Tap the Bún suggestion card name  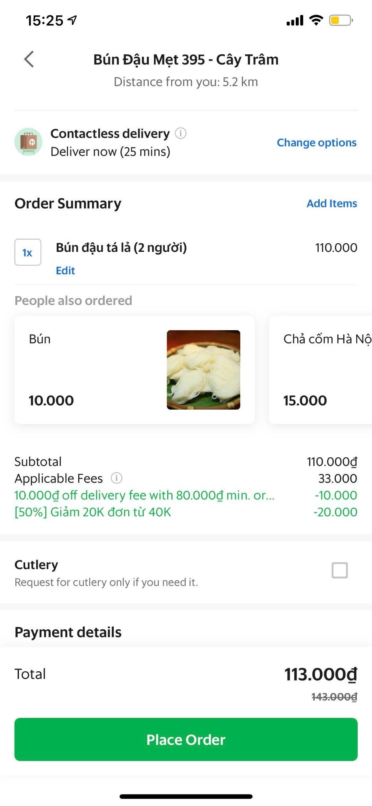tap(40, 339)
